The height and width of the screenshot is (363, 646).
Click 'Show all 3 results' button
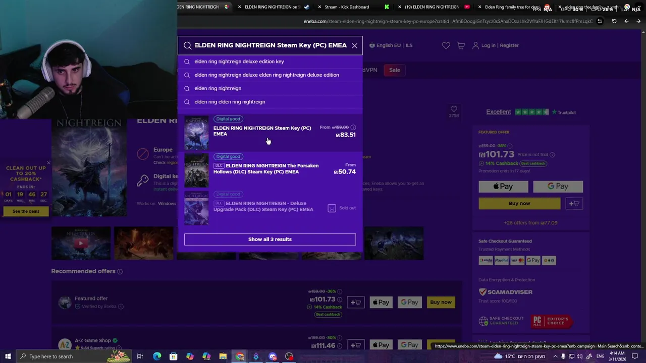(270, 239)
